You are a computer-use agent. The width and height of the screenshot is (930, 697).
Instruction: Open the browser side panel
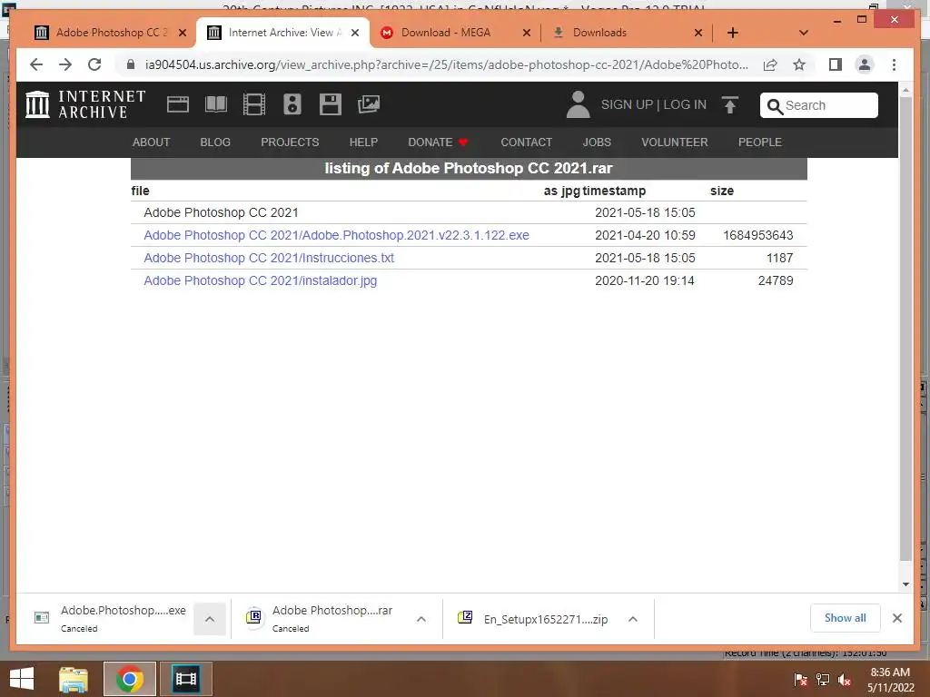coord(836,64)
